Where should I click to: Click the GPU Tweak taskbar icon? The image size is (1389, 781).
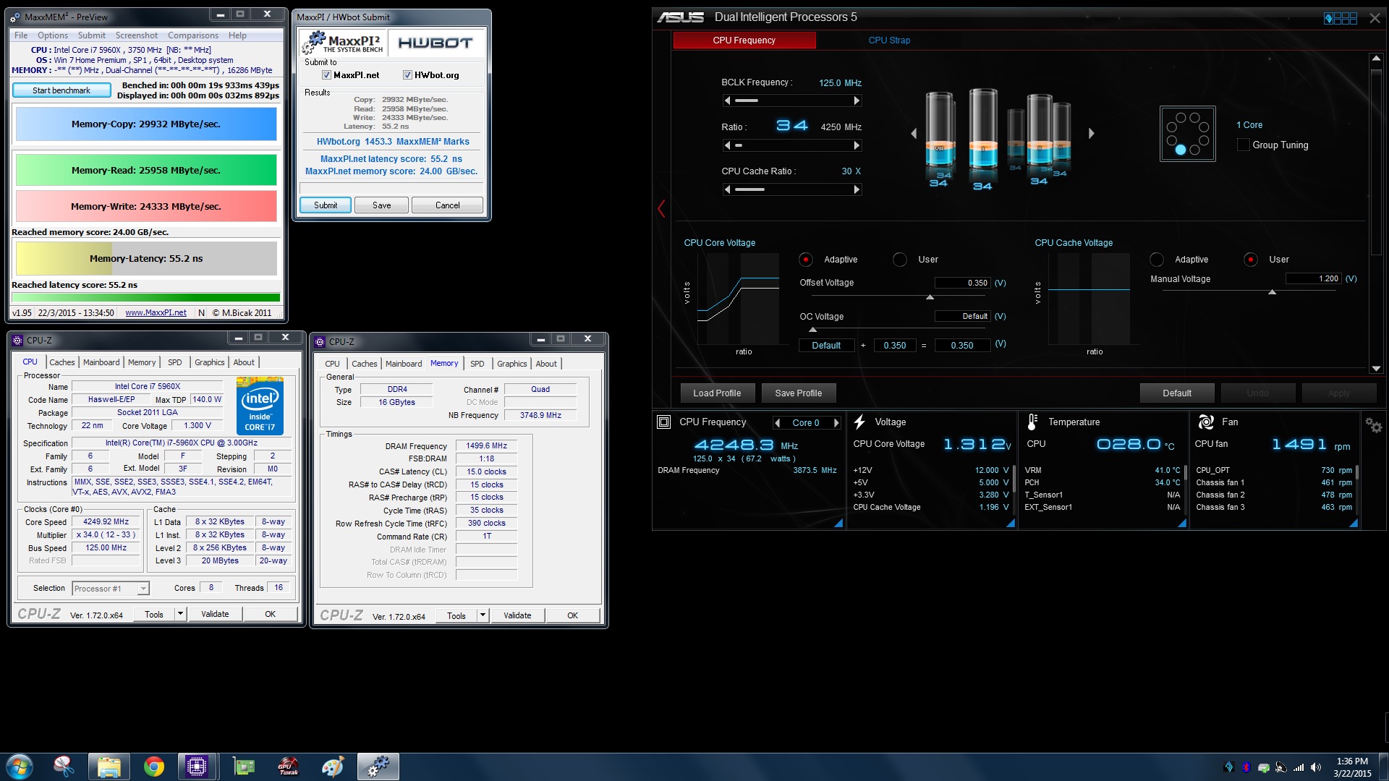click(x=288, y=767)
